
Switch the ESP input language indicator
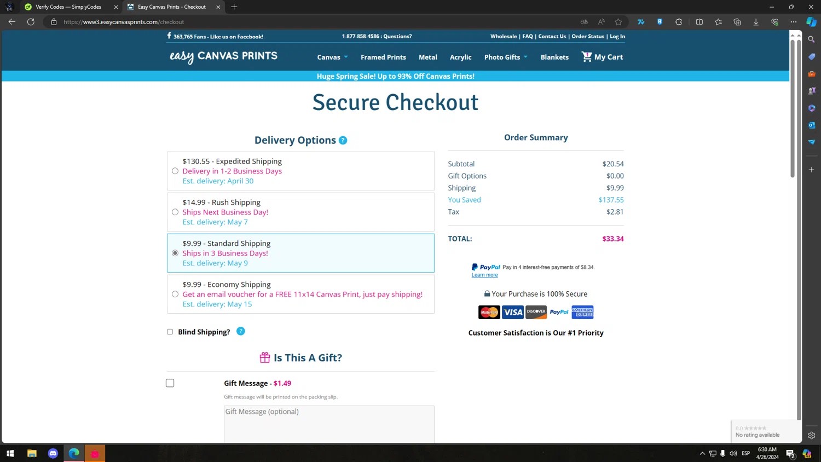(745, 453)
